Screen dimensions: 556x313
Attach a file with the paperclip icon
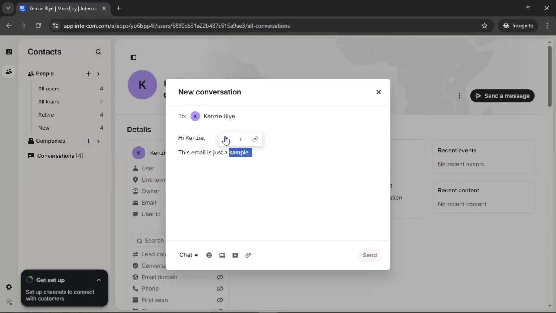click(x=248, y=255)
